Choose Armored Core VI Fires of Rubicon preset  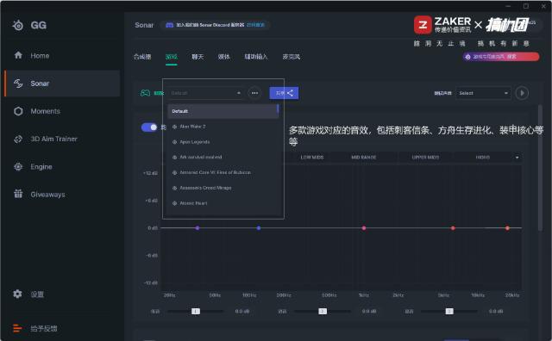223,172
